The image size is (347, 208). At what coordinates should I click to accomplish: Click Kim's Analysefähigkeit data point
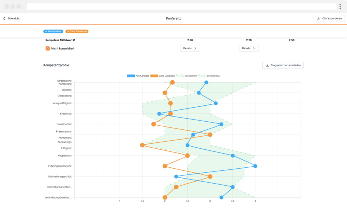coord(216,103)
